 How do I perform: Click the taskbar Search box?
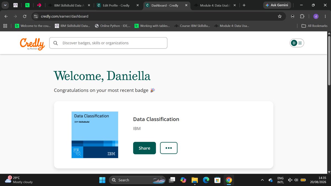click(137, 180)
